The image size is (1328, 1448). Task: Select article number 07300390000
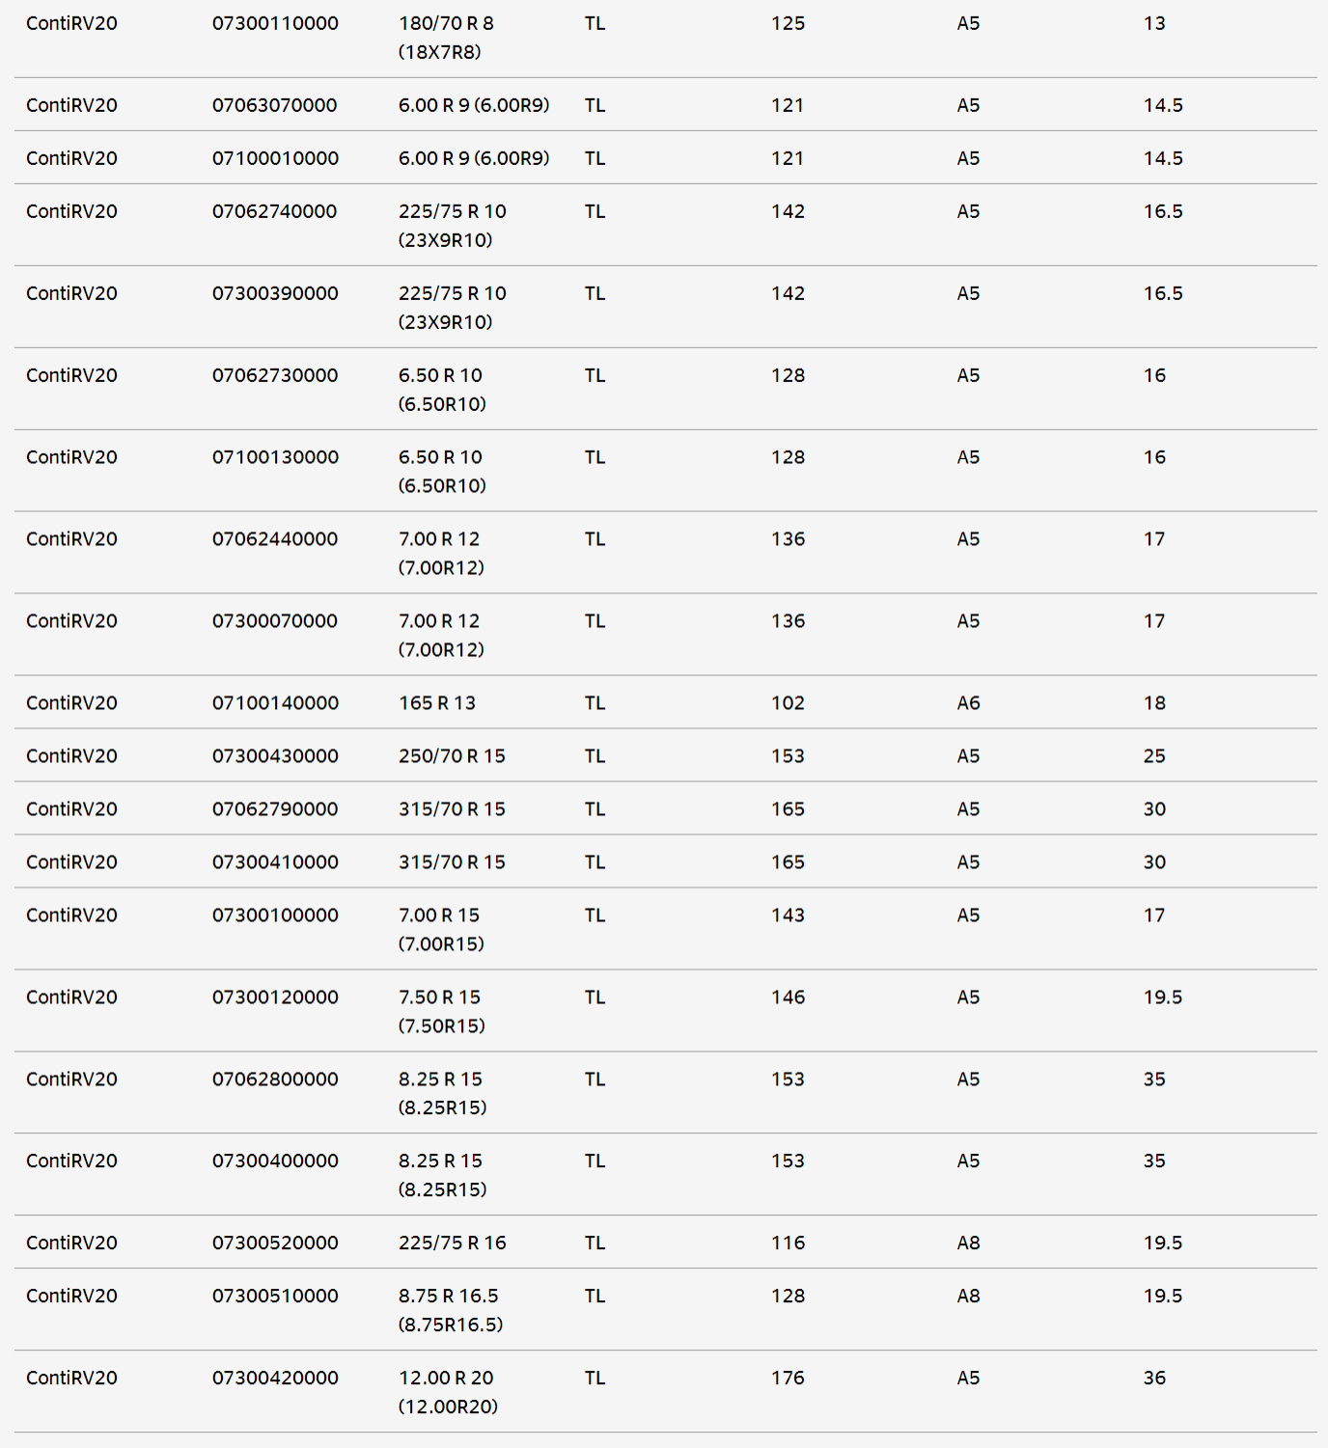tap(275, 293)
